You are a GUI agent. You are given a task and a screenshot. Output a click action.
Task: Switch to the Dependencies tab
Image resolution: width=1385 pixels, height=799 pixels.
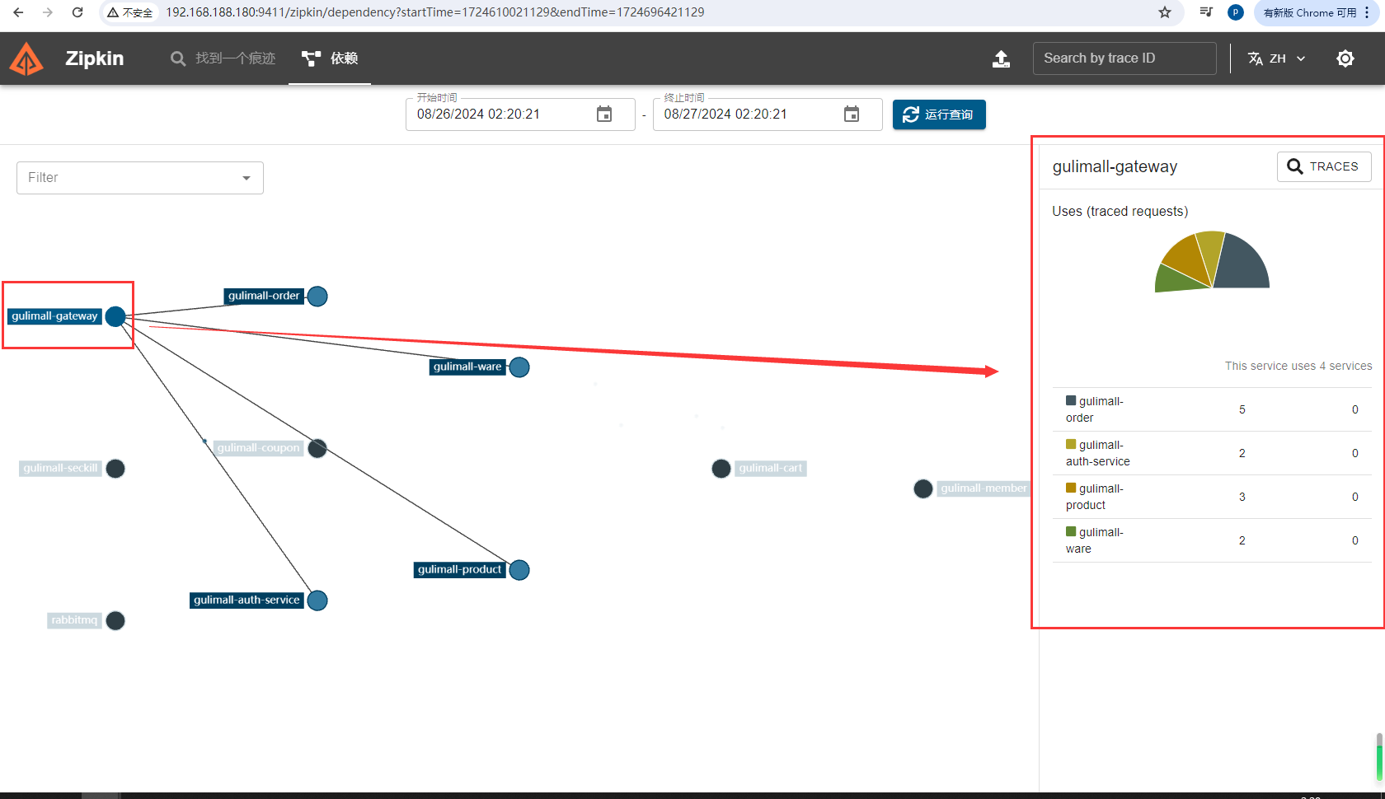(x=330, y=58)
